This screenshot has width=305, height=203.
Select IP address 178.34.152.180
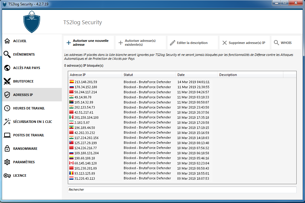tap(86, 87)
